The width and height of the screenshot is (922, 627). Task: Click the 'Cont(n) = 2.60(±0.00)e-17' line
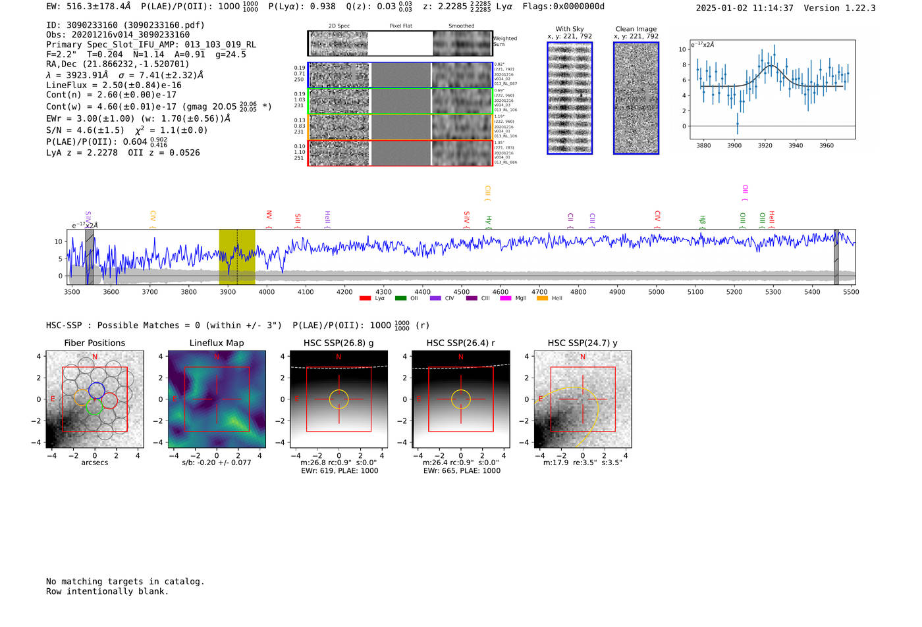(111, 95)
